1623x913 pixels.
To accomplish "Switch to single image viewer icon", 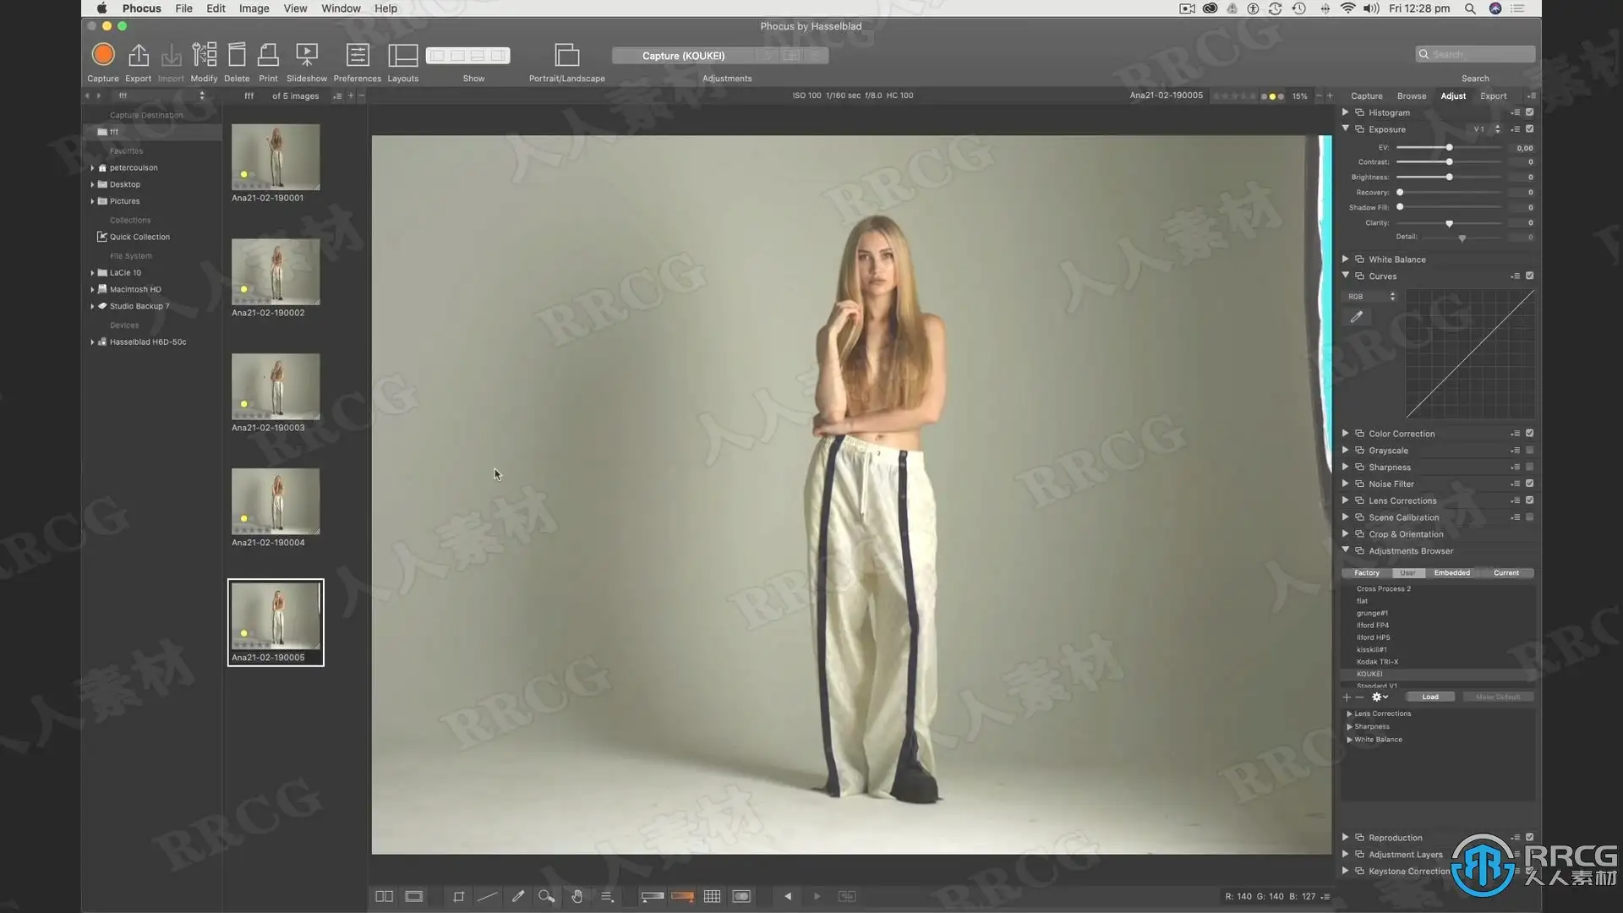I will tap(414, 897).
